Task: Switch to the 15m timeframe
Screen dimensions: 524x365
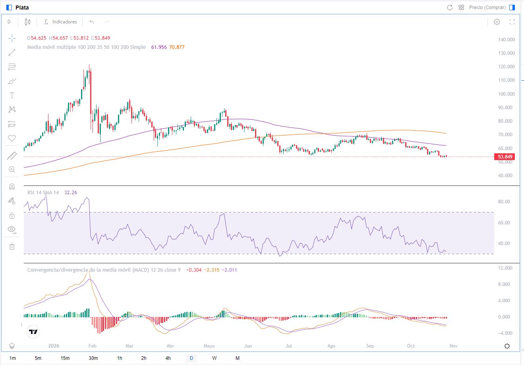Action: click(65, 358)
